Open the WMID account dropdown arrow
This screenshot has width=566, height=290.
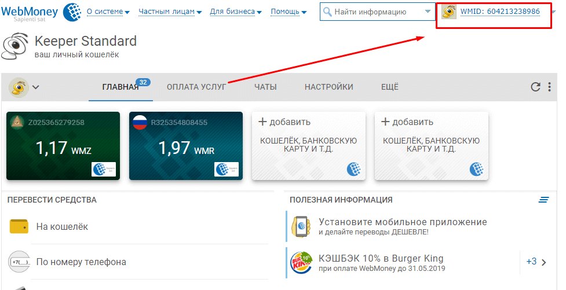554,12
